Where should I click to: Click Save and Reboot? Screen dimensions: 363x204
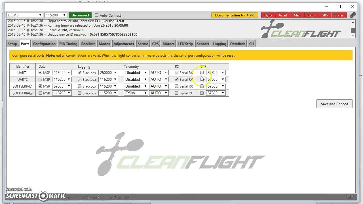(334, 104)
